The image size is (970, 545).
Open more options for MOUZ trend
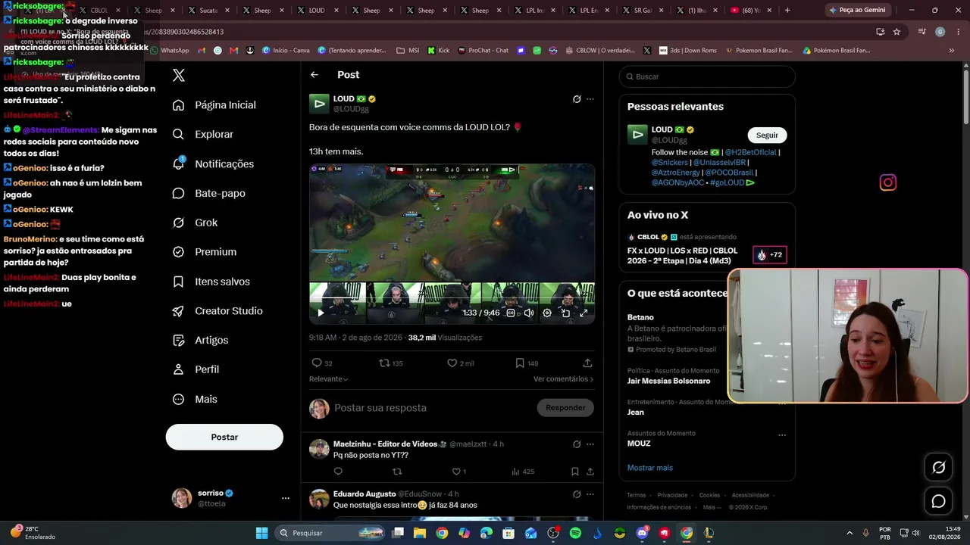click(782, 435)
